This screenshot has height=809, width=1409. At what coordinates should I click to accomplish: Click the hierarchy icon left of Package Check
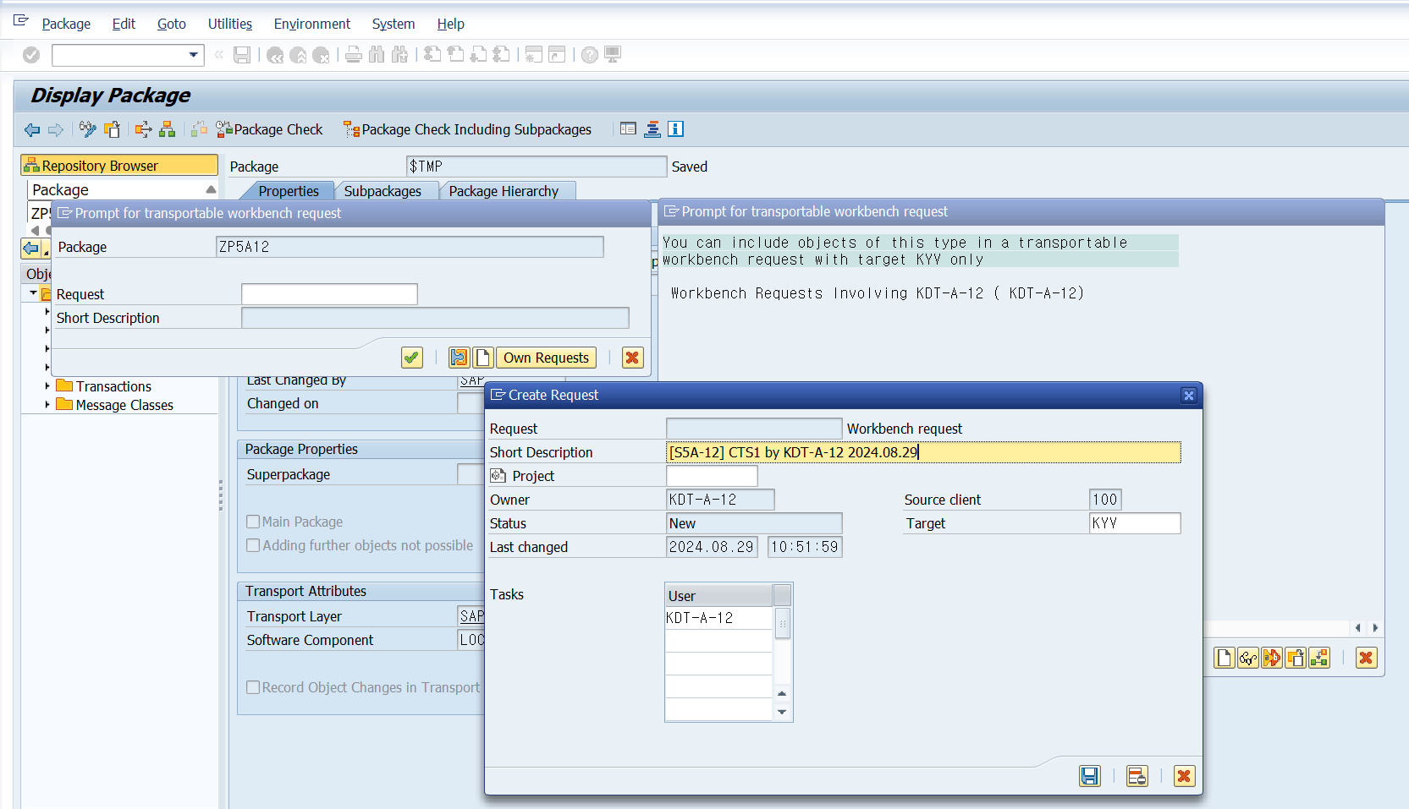168,129
